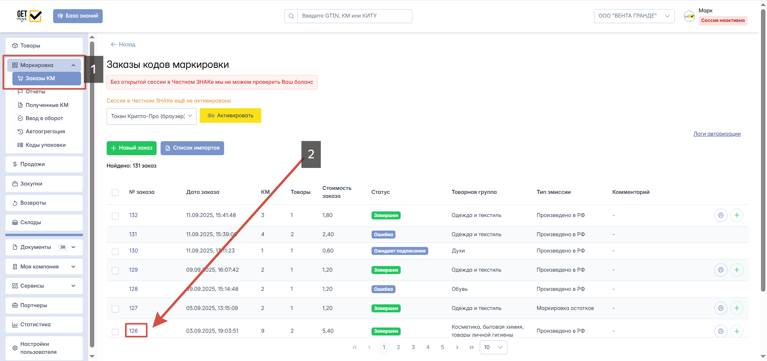Viewport: 767px width, 361px height.
Task: Open order number 128
Action: tap(133, 289)
